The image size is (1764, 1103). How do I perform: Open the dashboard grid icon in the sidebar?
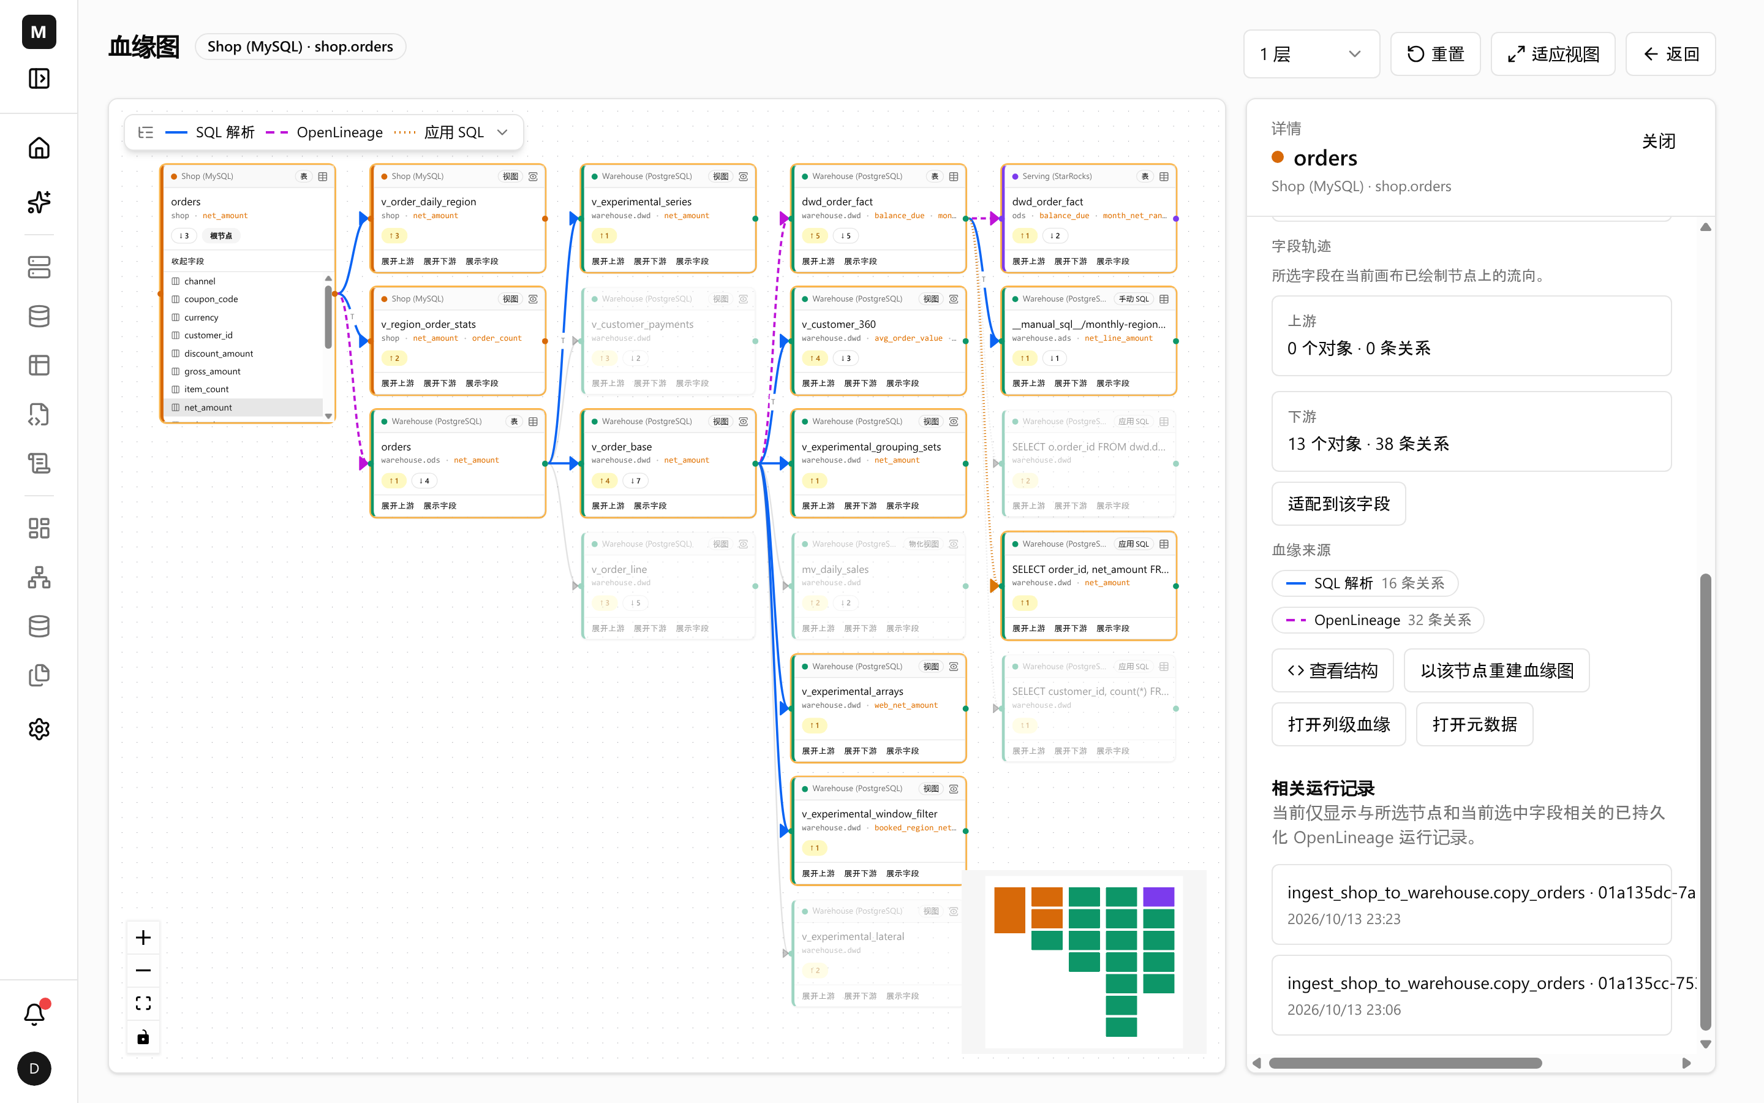[x=39, y=528]
